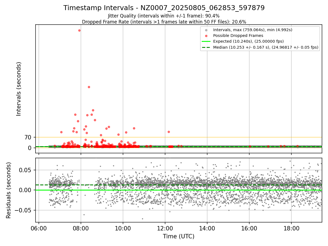The height and width of the screenshot is (246, 328).
Task: Click the '06:00' time tick label
Action: (39, 228)
